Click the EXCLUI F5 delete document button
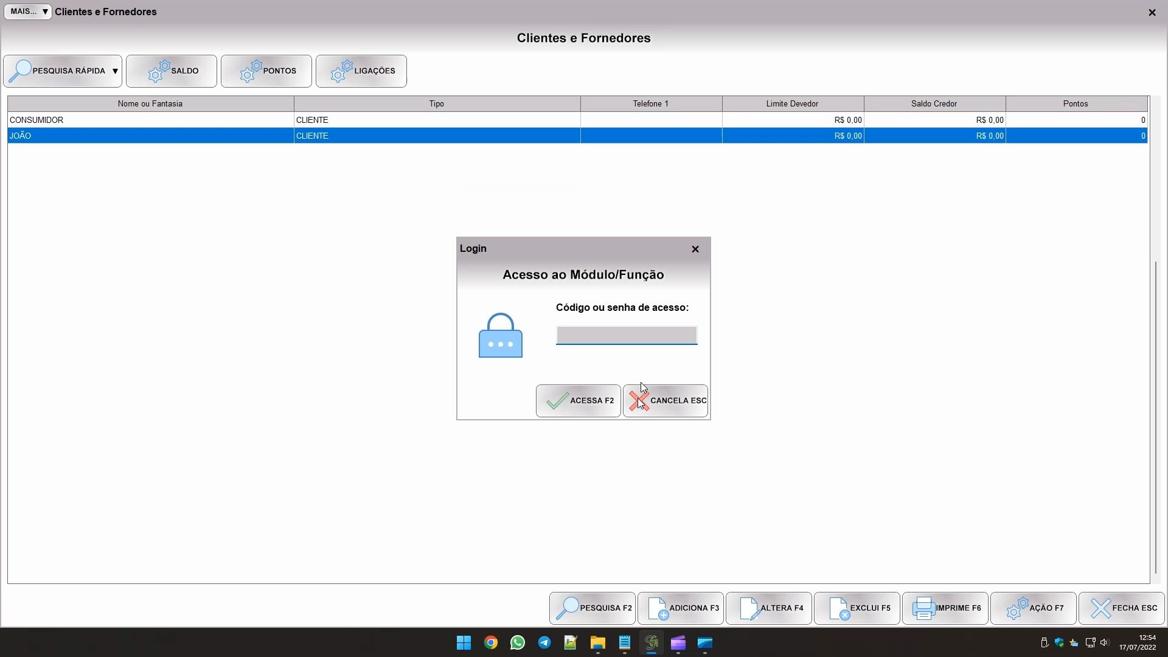Screen dimensions: 1168x657 click(857, 608)
